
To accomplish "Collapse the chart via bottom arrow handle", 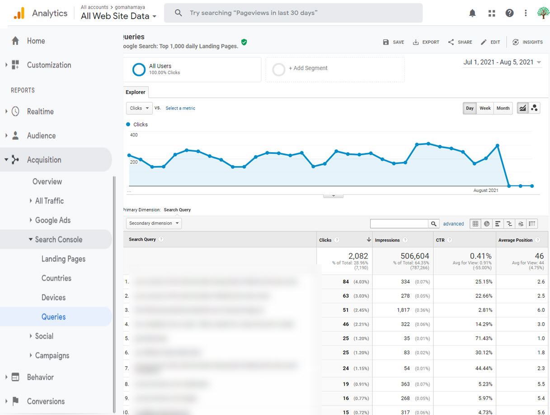I will point(334,196).
